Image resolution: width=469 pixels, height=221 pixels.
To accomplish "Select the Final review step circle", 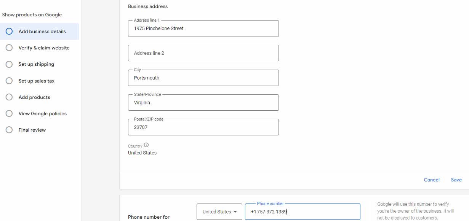I will 9,130.
